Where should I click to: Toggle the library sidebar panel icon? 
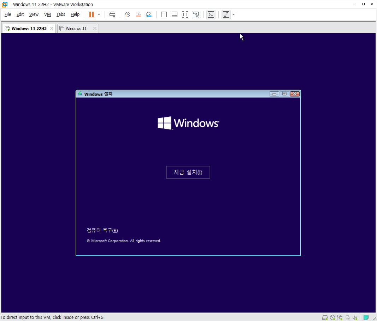[164, 14]
